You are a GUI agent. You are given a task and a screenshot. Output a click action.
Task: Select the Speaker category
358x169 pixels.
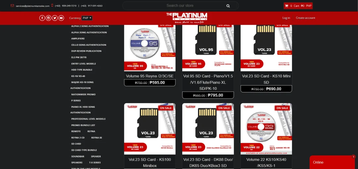tap(96, 156)
